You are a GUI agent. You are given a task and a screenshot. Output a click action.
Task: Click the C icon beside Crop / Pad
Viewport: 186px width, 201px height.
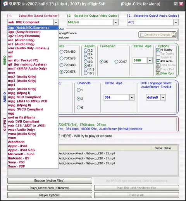pos(158,69)
